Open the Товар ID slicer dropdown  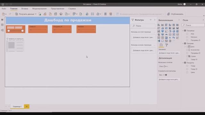pyautogui.click(x=38, y=30)
